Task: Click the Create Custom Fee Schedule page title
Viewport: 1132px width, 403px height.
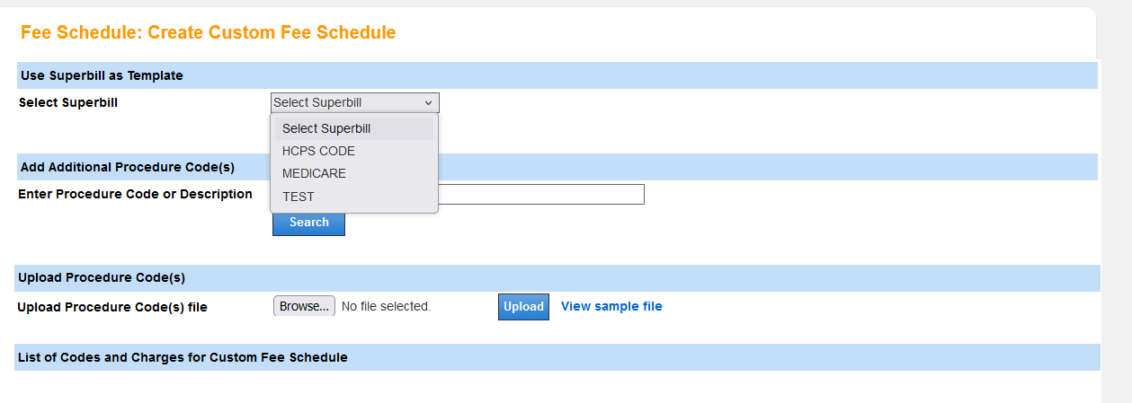Action: 208,33
